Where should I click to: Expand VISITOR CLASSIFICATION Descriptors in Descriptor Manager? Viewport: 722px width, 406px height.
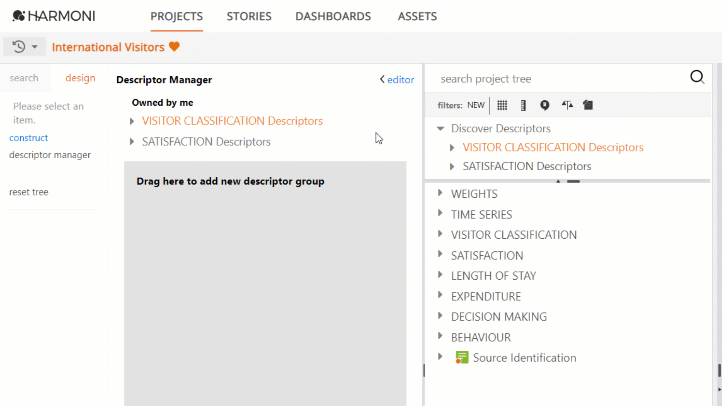coord(132,121)
